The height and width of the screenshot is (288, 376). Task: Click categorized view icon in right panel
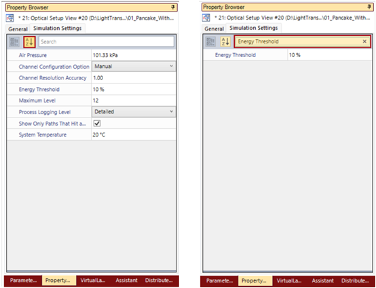pyautogui.click(x=210, y=41)
